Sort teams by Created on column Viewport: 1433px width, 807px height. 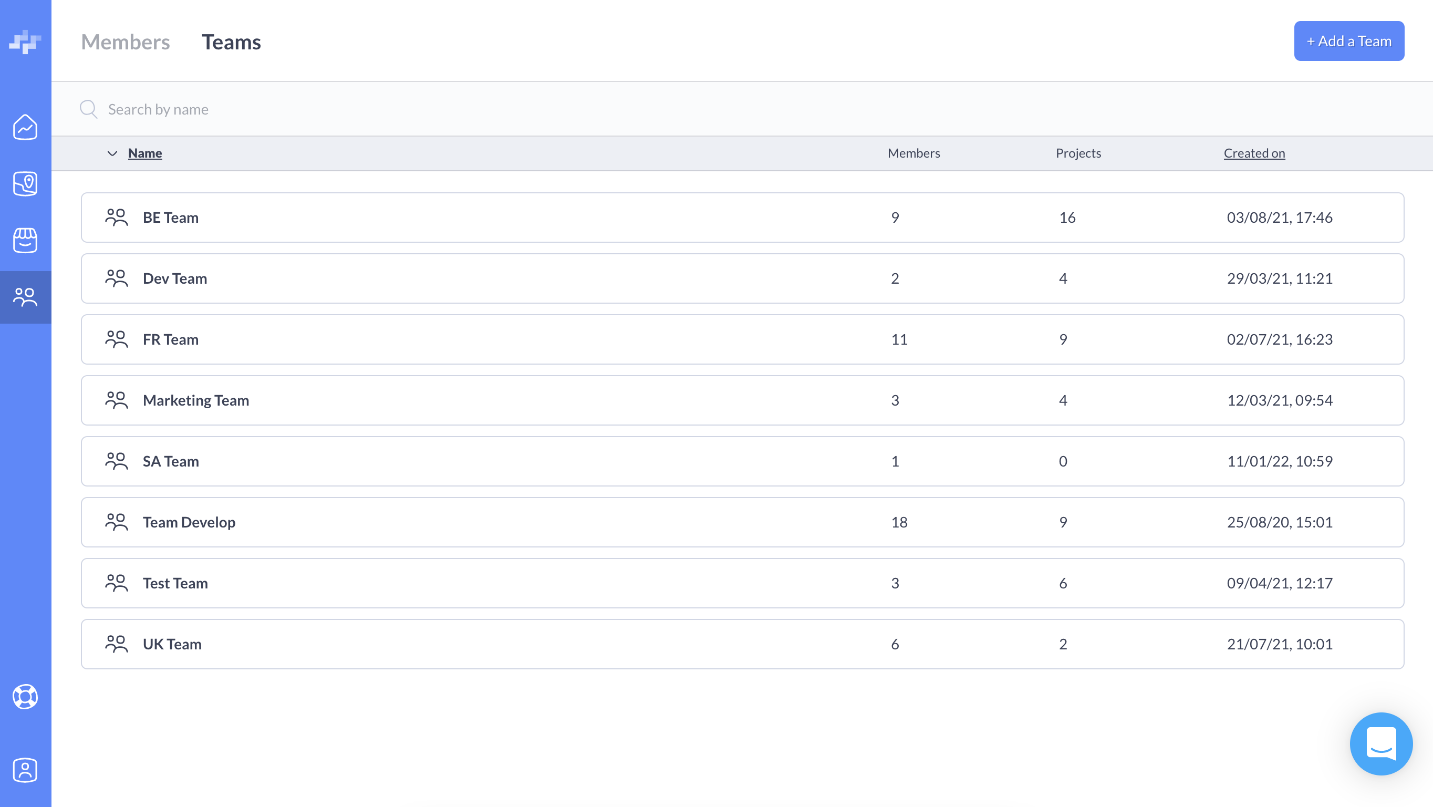[1254, 153]
